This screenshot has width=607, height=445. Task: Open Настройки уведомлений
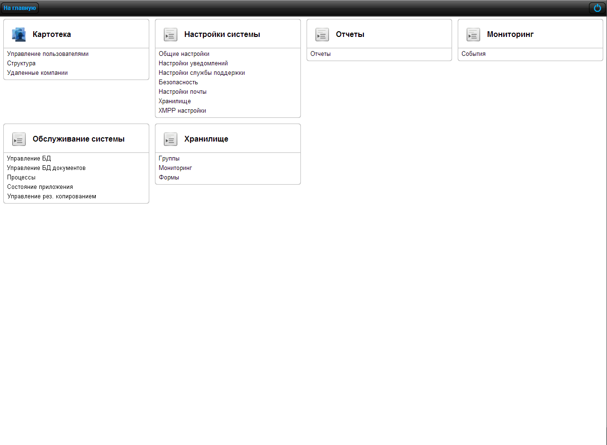pos(193,63)
